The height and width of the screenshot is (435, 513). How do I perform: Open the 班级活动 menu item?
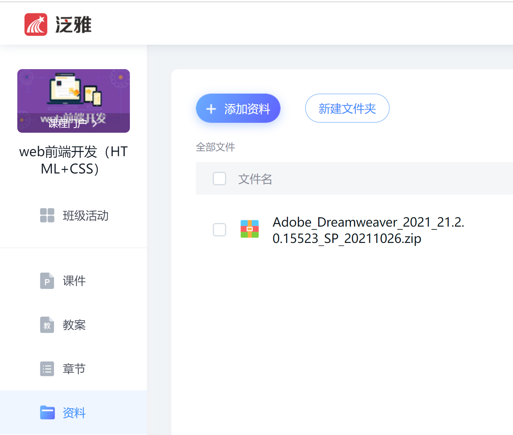(85, 216)
